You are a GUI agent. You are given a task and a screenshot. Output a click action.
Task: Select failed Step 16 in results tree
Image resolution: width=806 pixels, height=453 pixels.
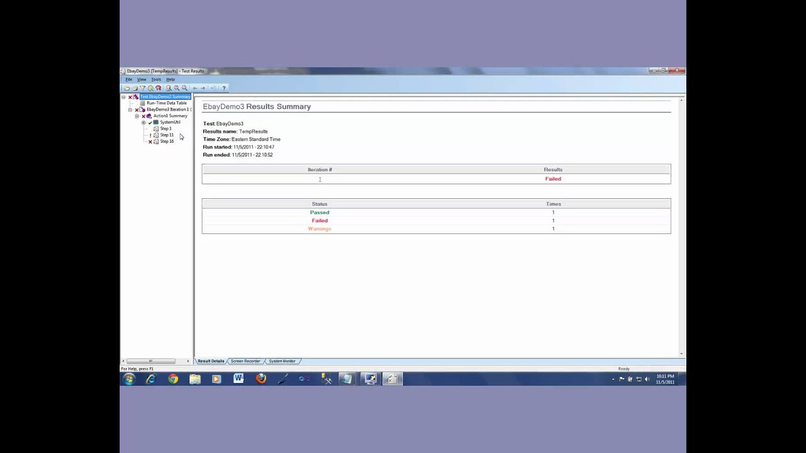point(167,141)
